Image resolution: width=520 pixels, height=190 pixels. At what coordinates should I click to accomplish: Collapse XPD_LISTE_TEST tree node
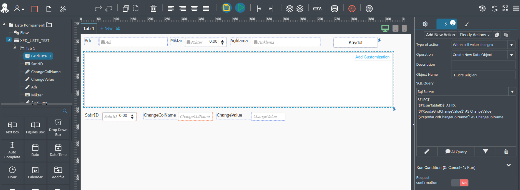click(9, 40)
